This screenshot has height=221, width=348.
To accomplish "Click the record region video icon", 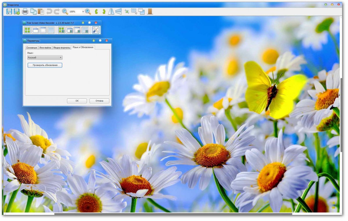I will pyautogui.click(x=85, y=30).
